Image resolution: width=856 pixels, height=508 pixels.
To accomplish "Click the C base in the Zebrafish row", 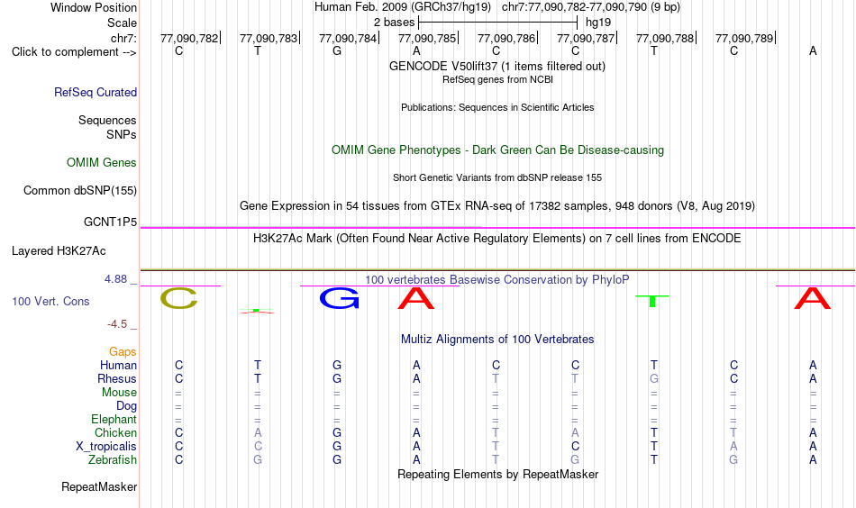I will pos(178,460).
